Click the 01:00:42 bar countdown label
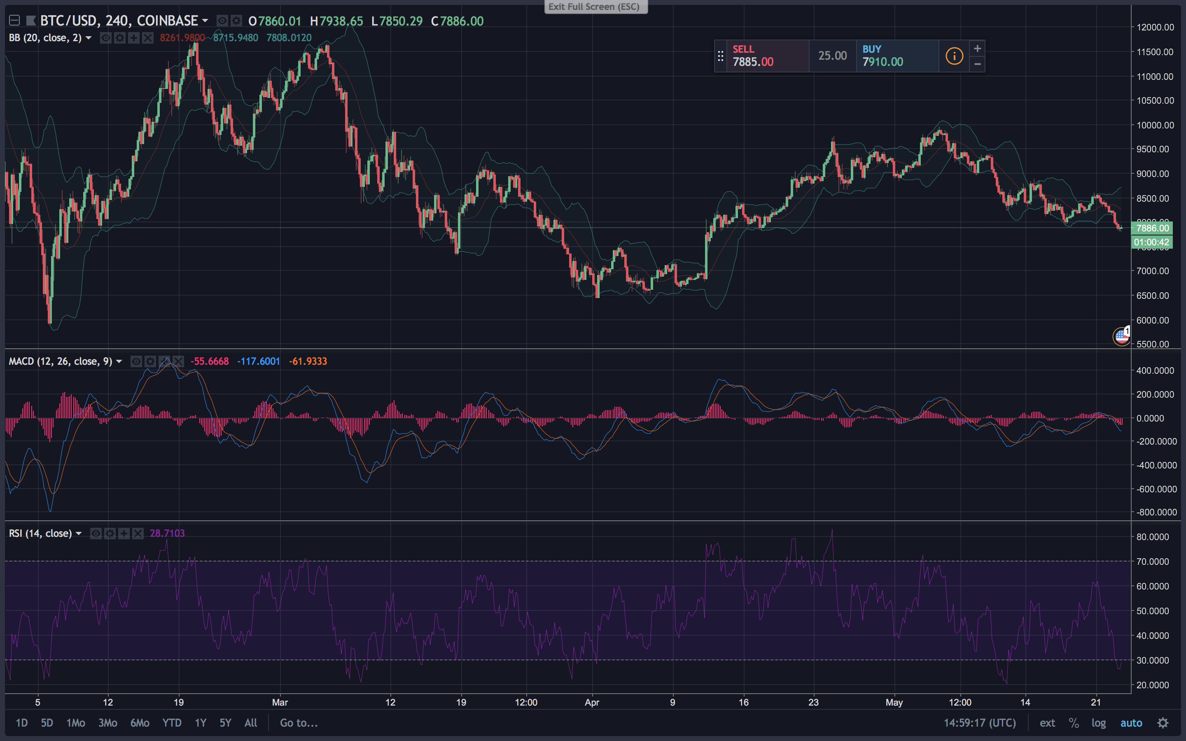 coord(1152,242)
